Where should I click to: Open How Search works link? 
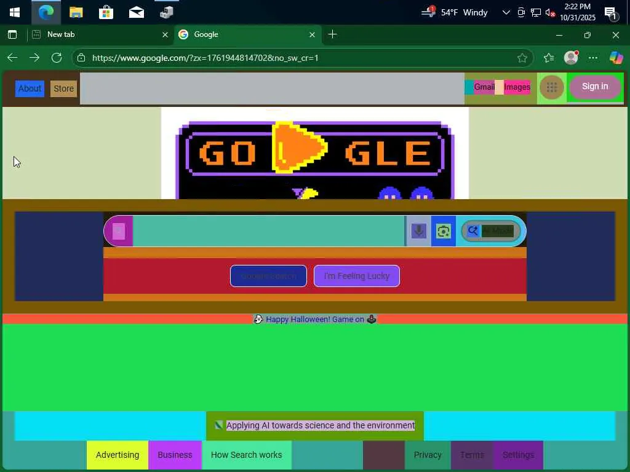pyautogui.click(x=246, y=455)
